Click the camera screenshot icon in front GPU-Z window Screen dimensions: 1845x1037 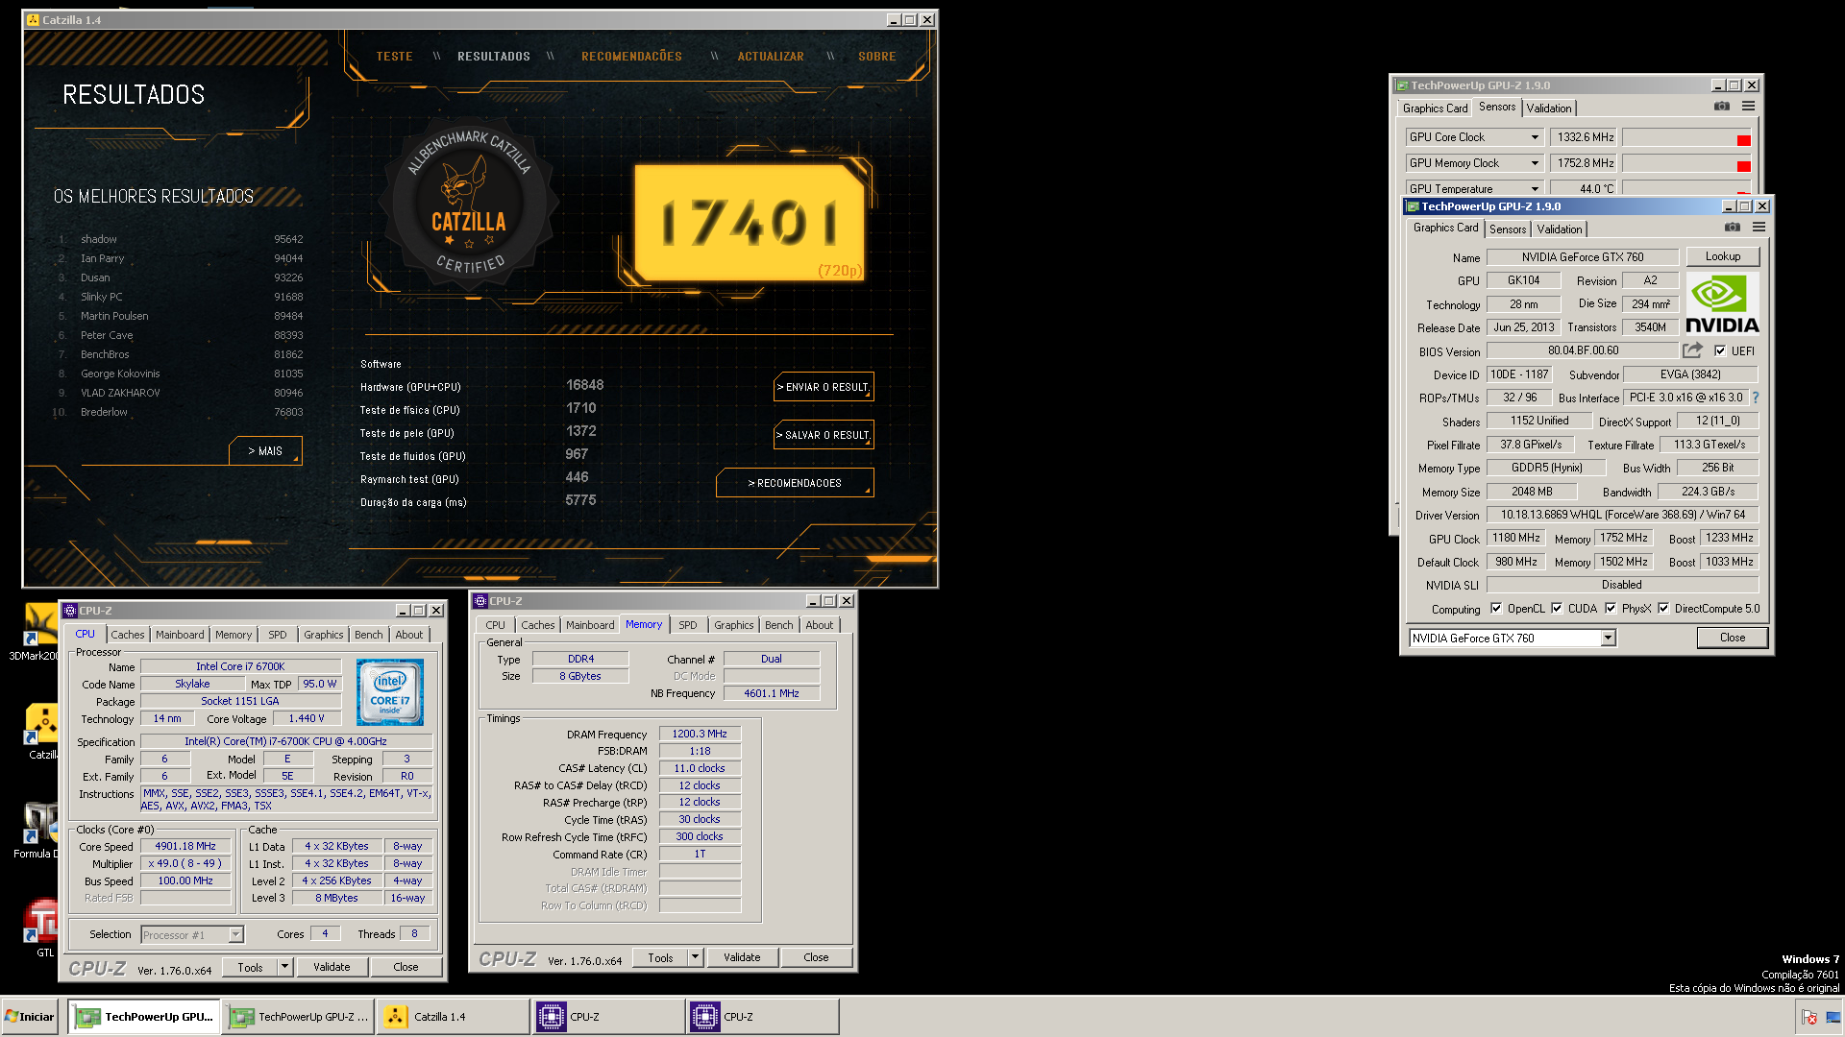1732,228
